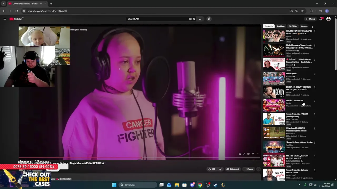Like the video showing 601 likes
Screen dimensions: 337x189
coord(211,169)
